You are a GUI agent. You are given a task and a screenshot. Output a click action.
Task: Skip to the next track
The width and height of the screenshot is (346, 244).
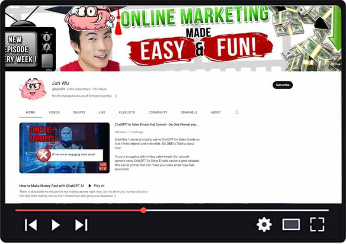(81, 225)
